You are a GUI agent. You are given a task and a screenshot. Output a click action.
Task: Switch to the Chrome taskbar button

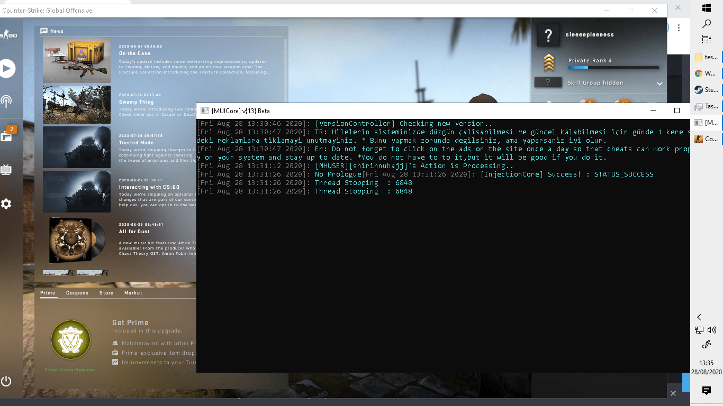[x=707, y=73]
